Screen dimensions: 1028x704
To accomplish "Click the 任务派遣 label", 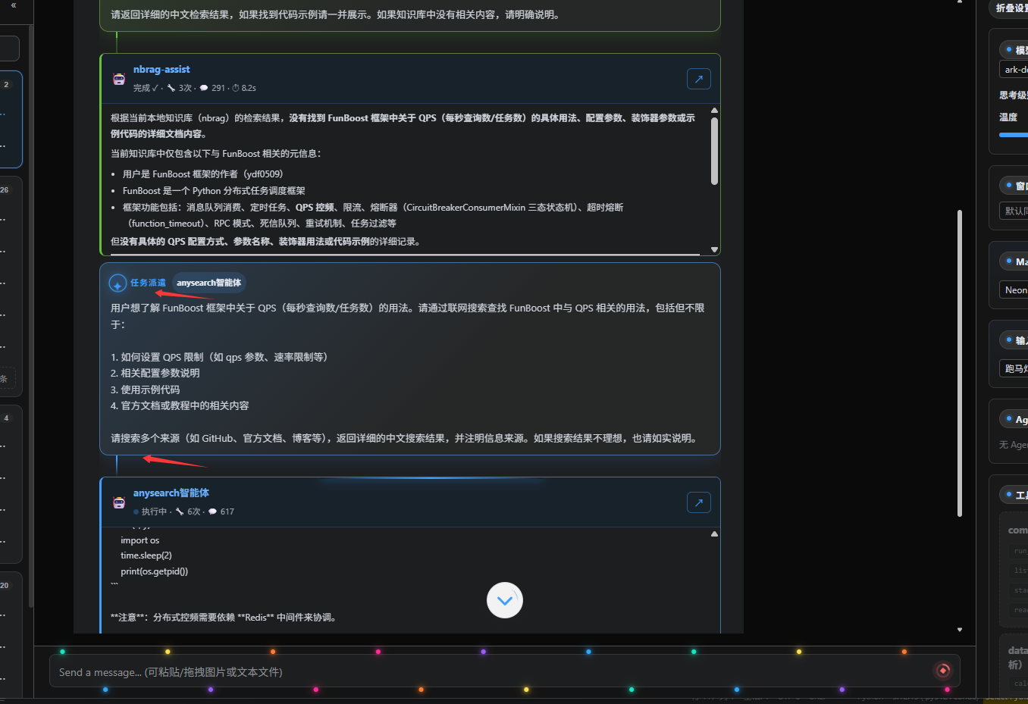I will pyautogui.click(x=148, y=283).
